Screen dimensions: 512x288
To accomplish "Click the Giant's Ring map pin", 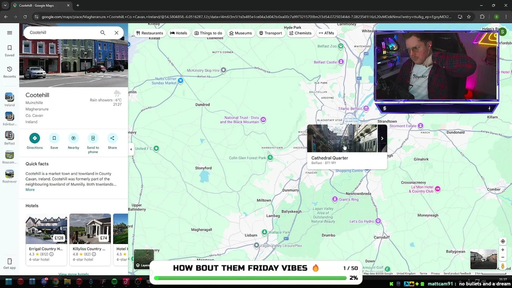I will click(335, 199).
